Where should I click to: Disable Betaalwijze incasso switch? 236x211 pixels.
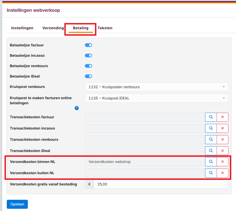88,56
